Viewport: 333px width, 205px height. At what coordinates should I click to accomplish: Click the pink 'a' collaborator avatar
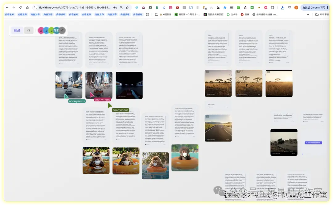coord(41,31)
